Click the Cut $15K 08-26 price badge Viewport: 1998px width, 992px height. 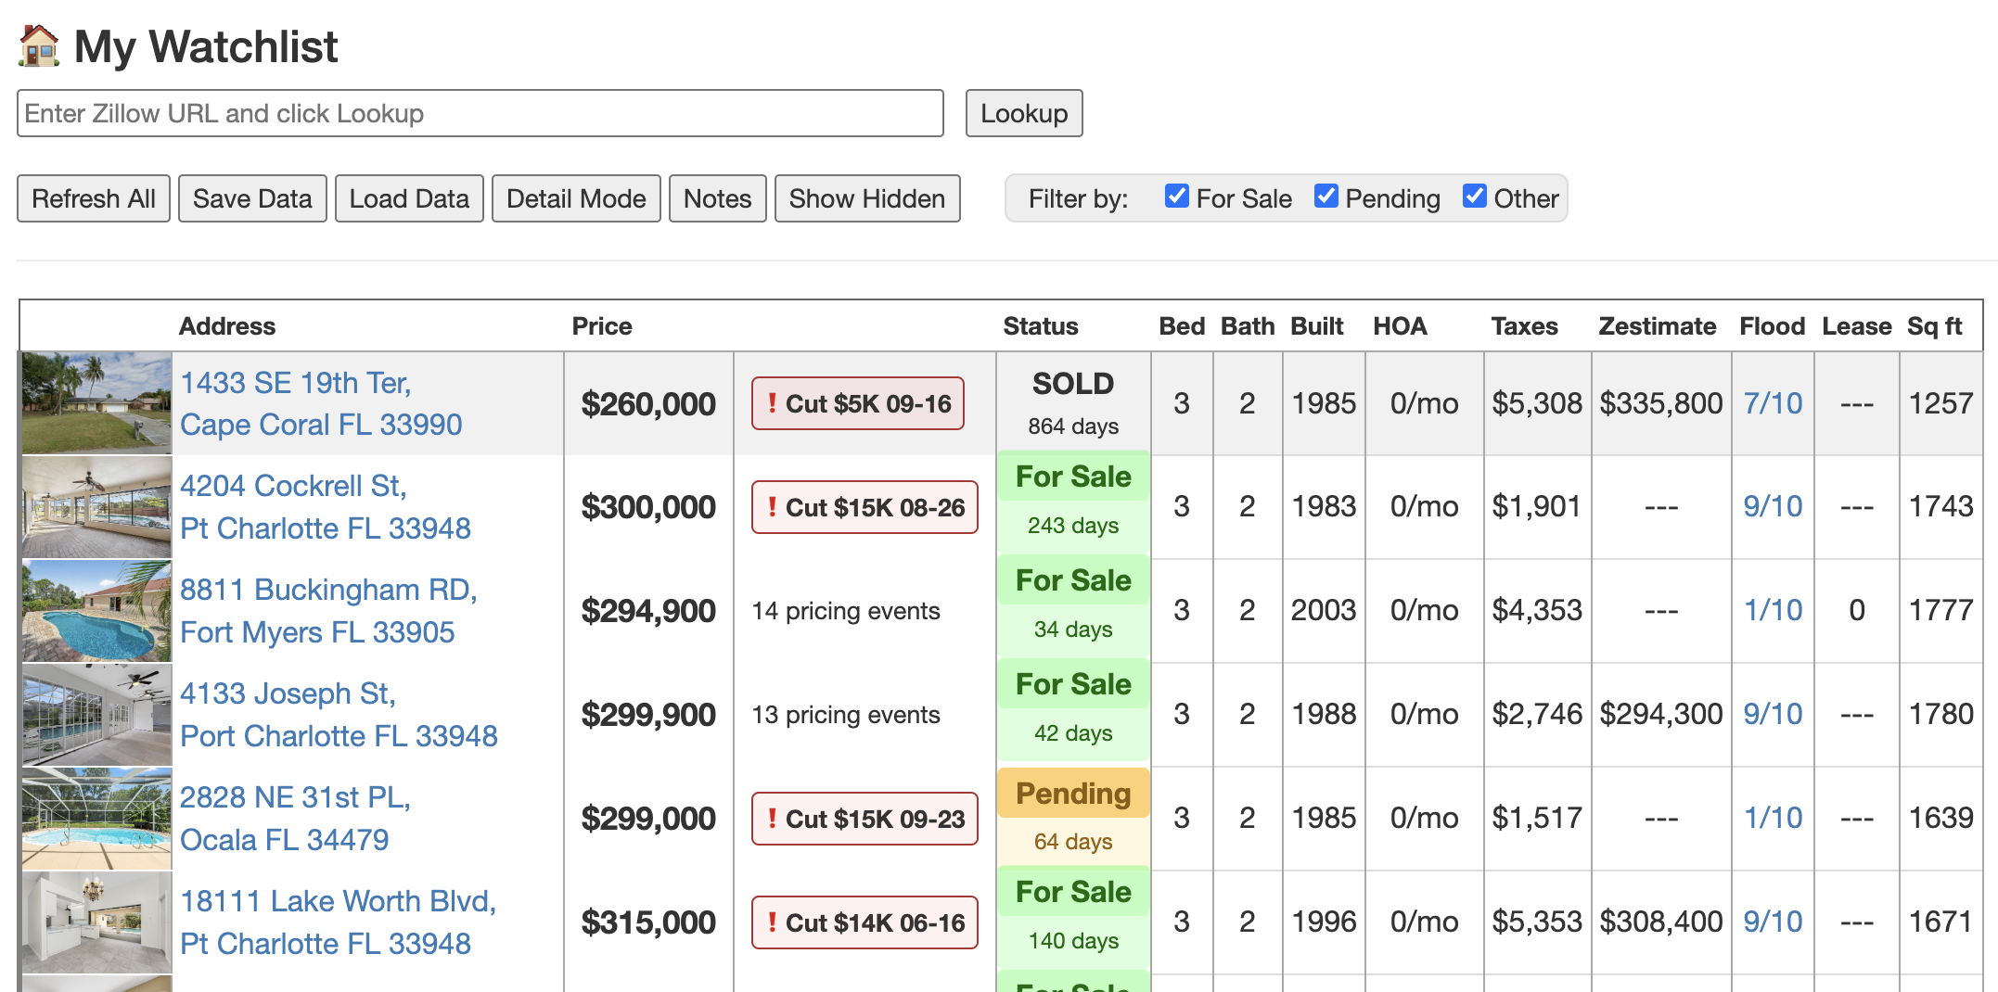[x=865, y=507]
